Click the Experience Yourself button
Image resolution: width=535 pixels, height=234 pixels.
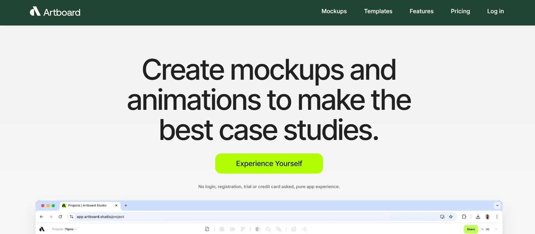click(x=269, y=163)
